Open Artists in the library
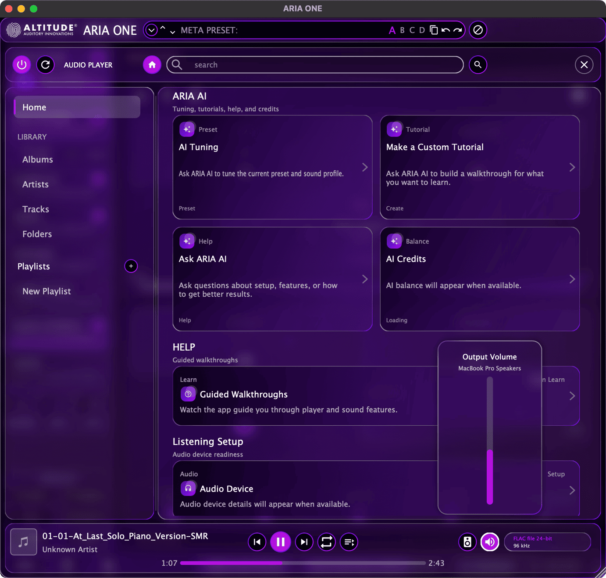Viewport: 606px width, 578px height. pyautogui.click(x=36, y=184)
